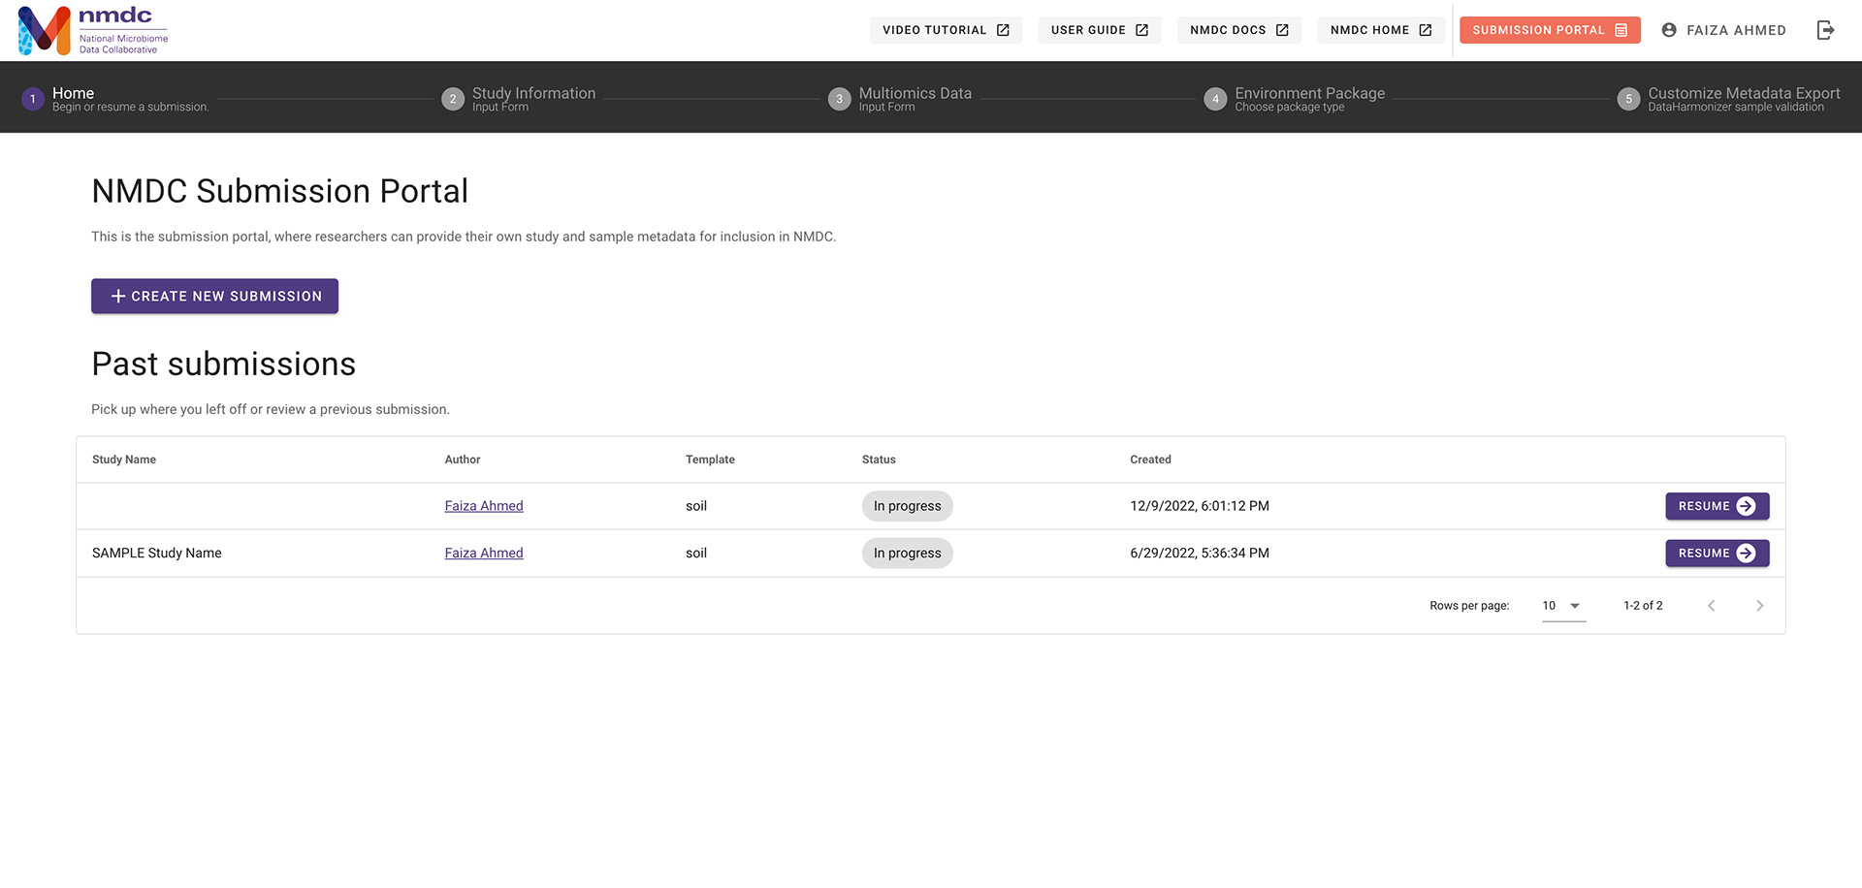Click In progress status for SAMPLE Study row

908,553
